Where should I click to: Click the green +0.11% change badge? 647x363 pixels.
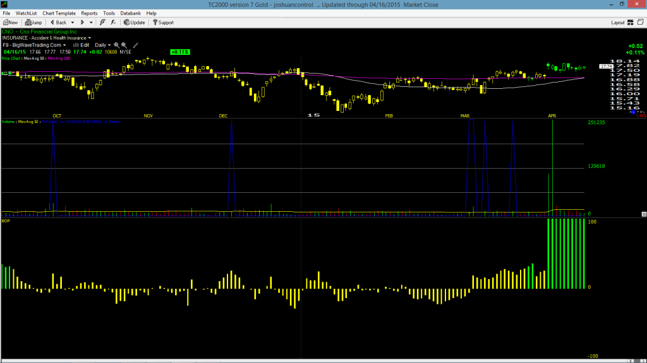pos(180,52)
